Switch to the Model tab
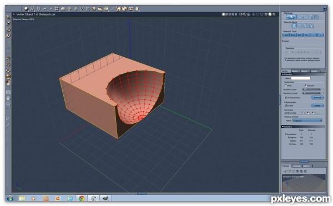 point(285,71)
